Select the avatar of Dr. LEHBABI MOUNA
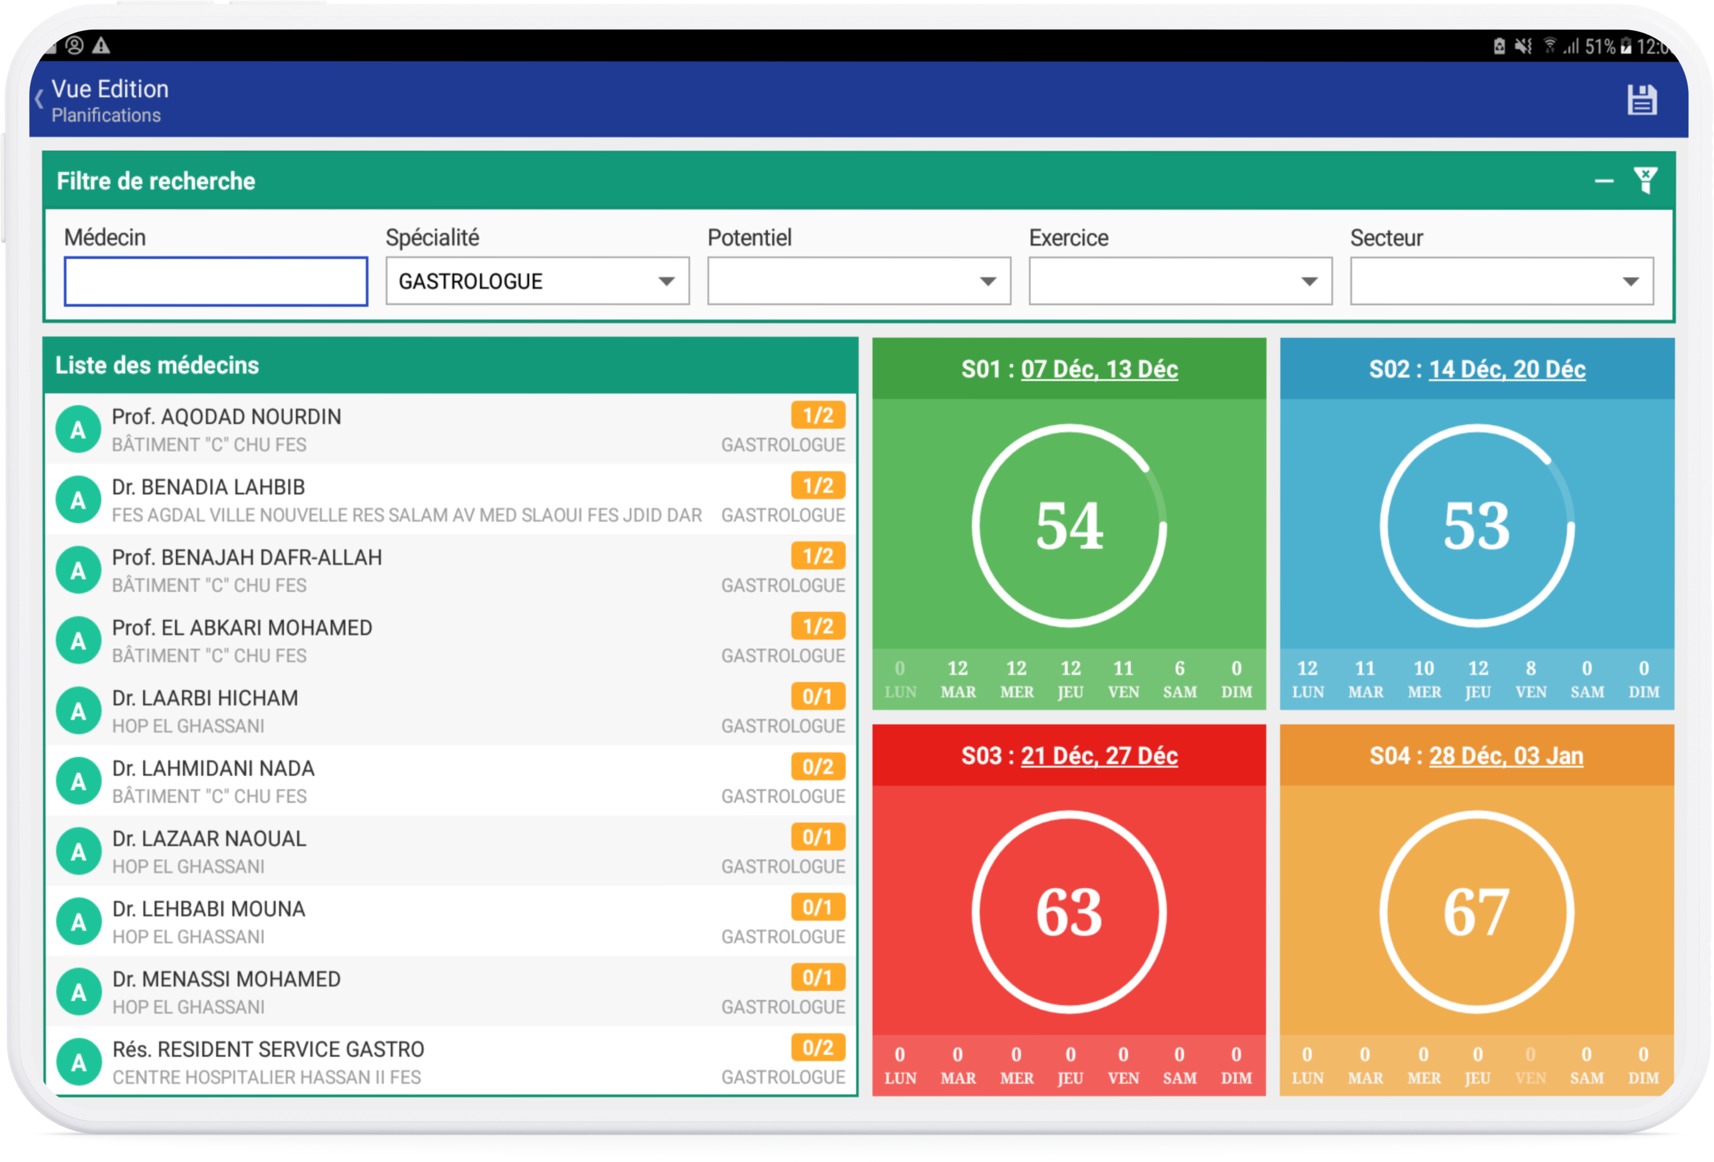This screenshot has width=1714, height=1162. pos(78,922)
